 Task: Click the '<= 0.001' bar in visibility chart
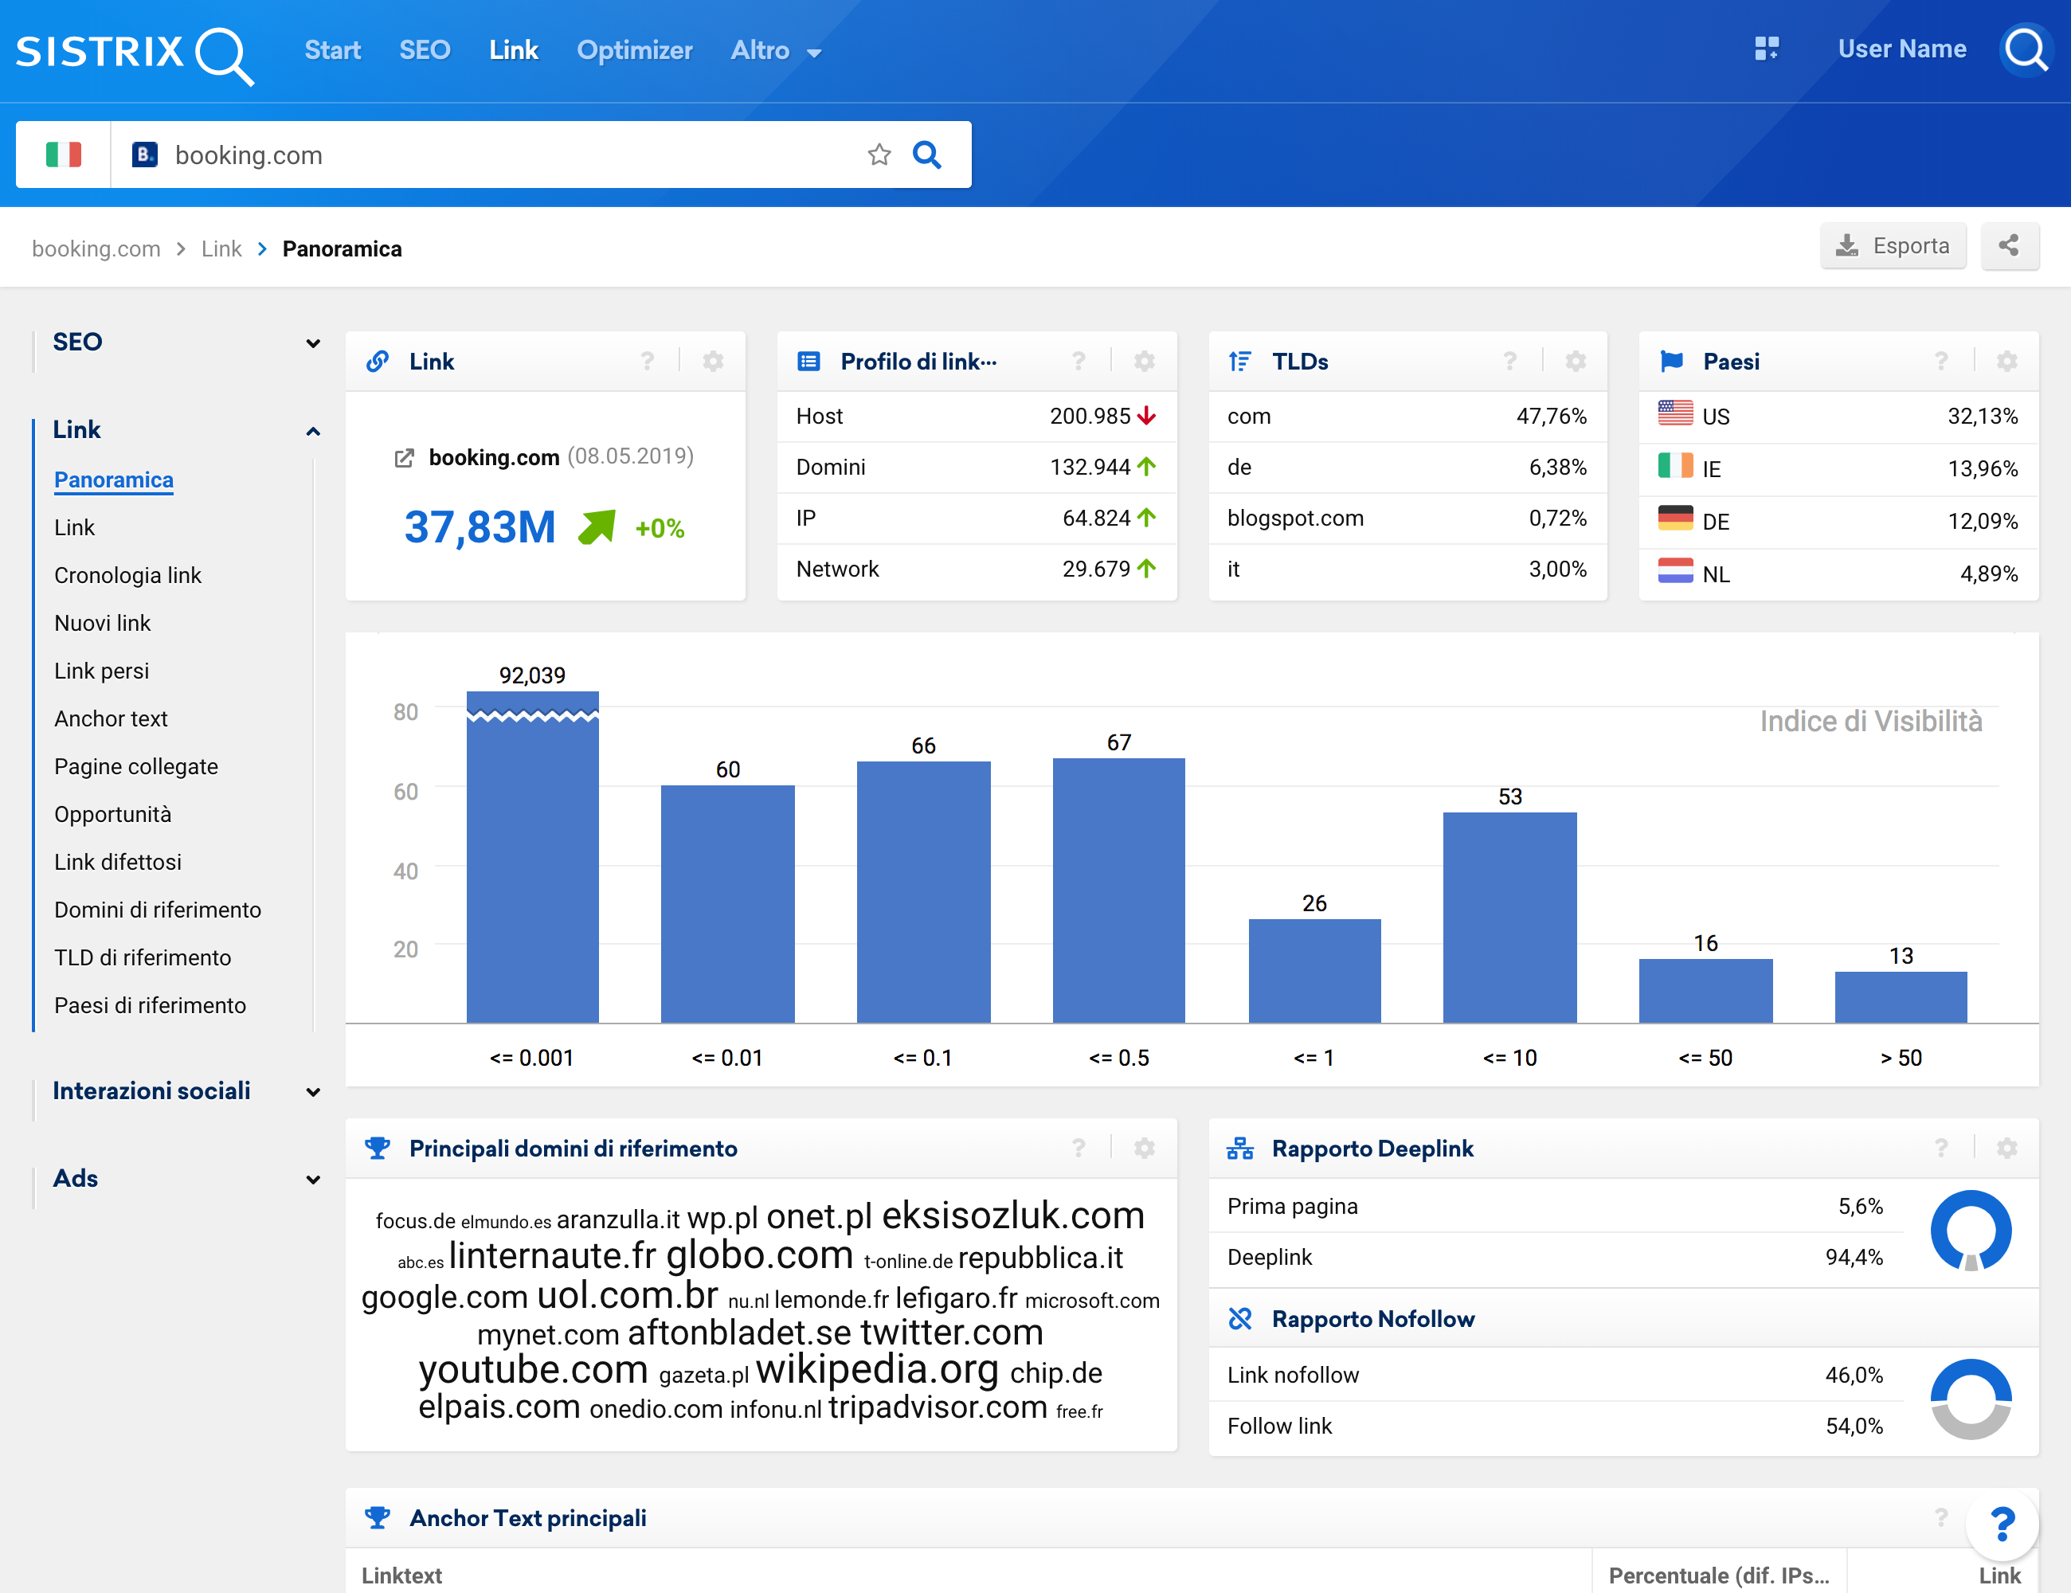coord(532,857)
